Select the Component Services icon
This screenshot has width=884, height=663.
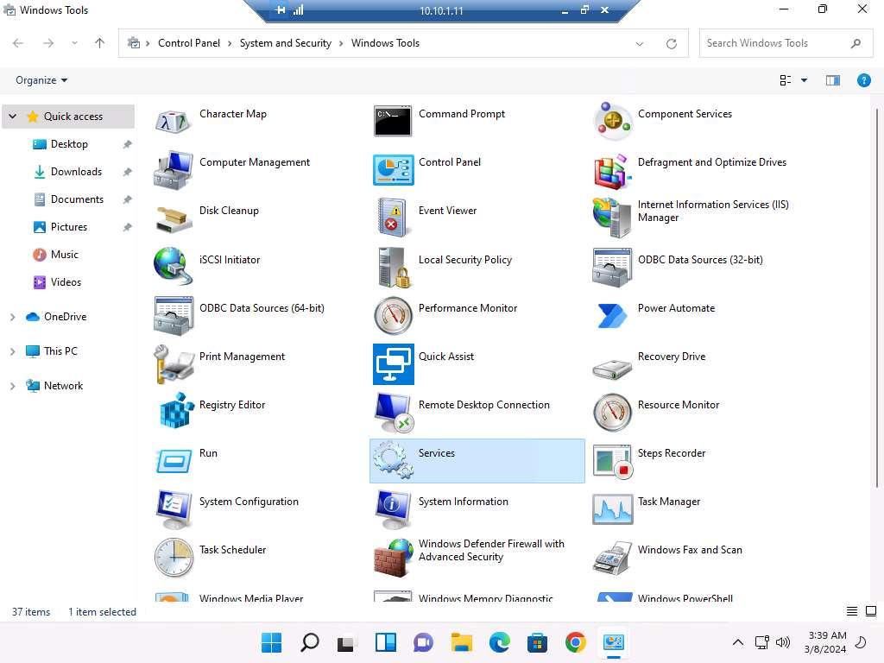pyautogui.click(x=612, y=121)
